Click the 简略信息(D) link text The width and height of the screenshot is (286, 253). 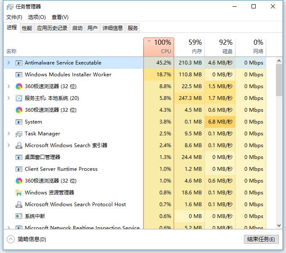pos(32,239)
